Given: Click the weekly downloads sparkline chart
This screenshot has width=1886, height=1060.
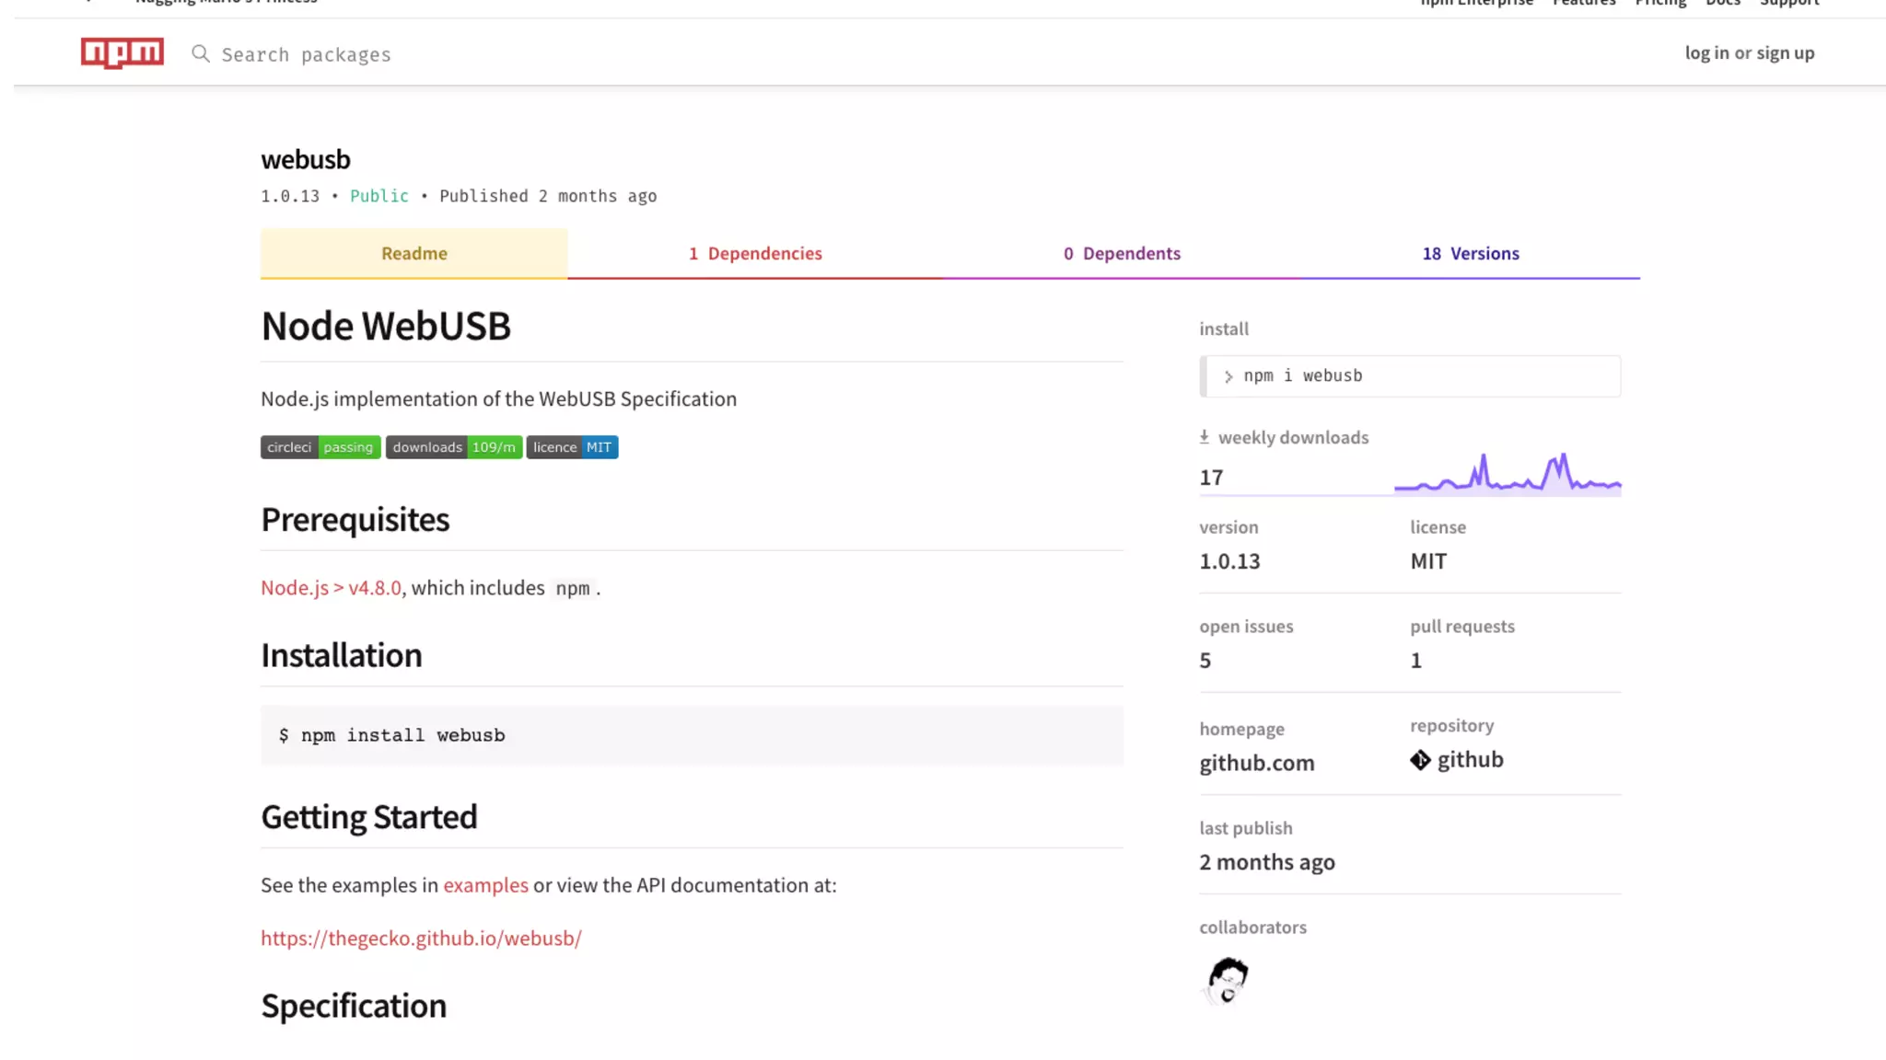Looking at the screenshot, I should coord(1507,476).
